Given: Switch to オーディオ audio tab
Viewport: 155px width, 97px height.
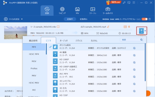Looking at the screenshot, I should (64, 41).
